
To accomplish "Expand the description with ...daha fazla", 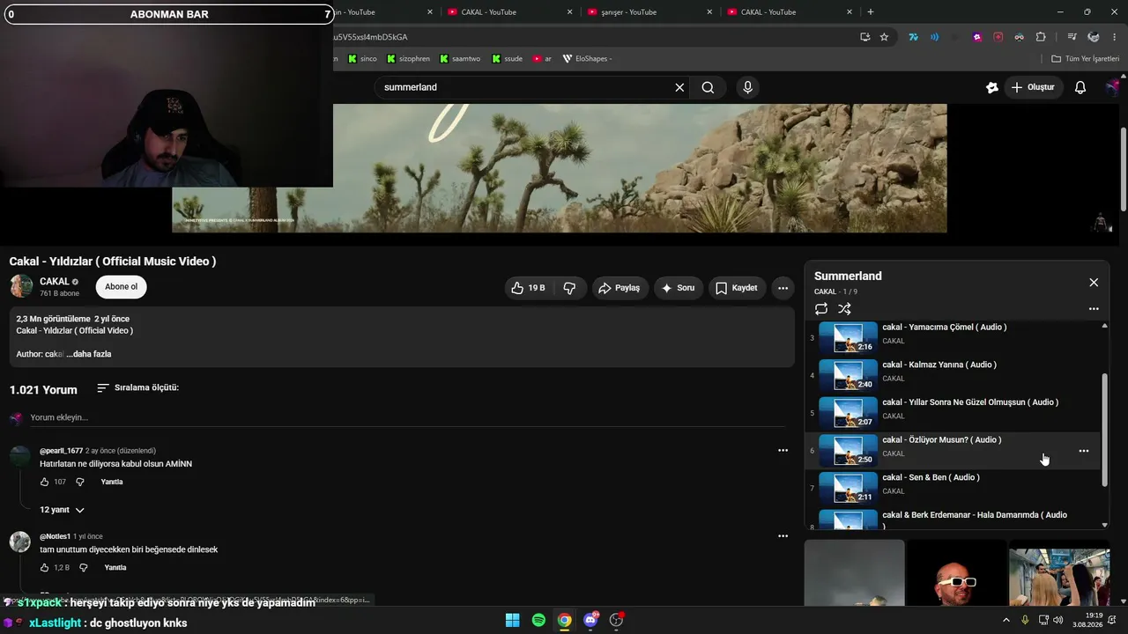I will 89,354.
